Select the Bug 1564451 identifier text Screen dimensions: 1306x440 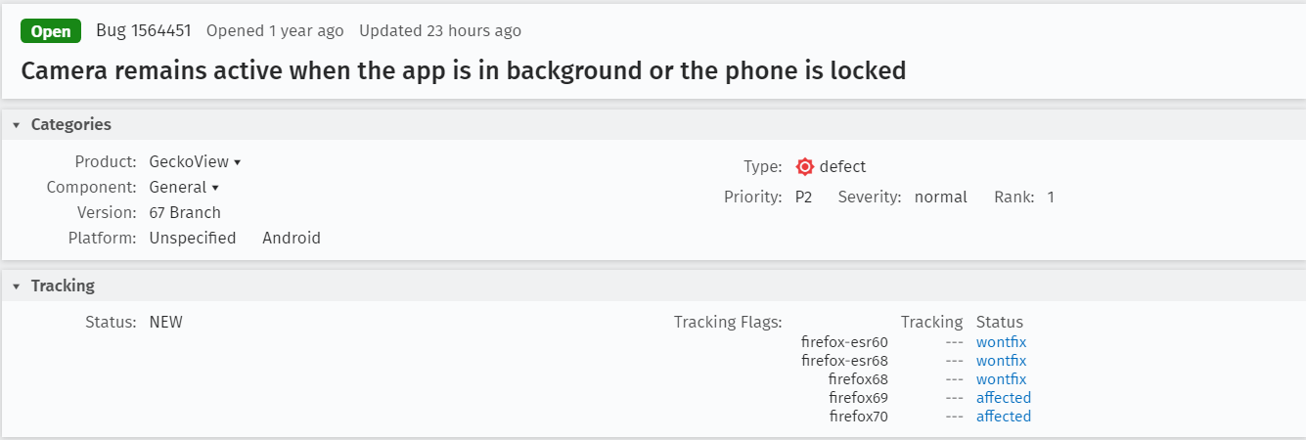pyautogui.click(x=145, y=30)
